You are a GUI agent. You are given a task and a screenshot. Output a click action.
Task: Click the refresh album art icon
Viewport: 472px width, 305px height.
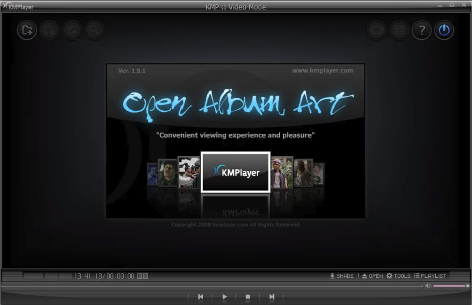coord(72,30)
